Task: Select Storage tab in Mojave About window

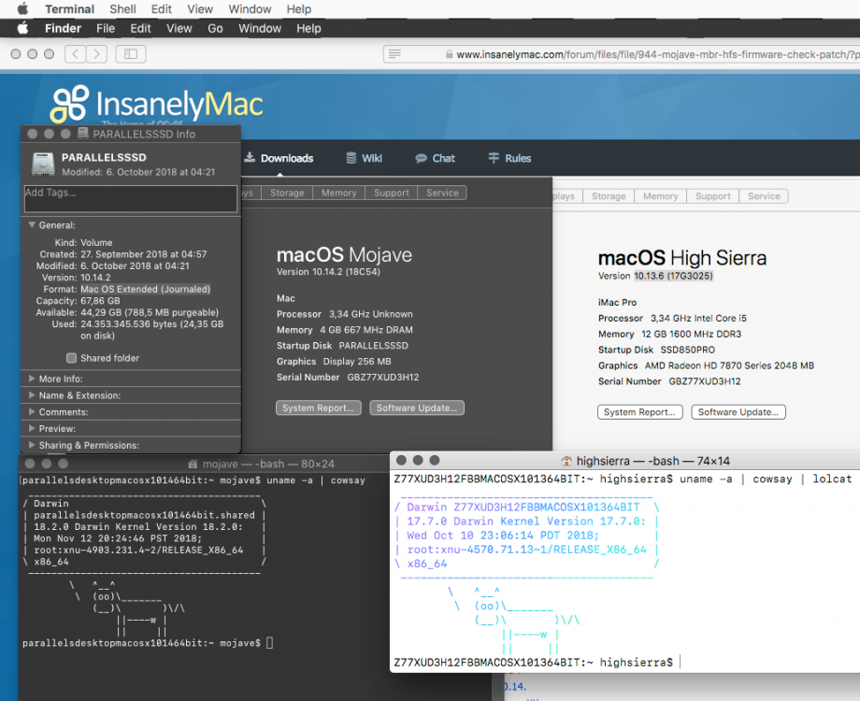Action: click(x=287, y=193)
